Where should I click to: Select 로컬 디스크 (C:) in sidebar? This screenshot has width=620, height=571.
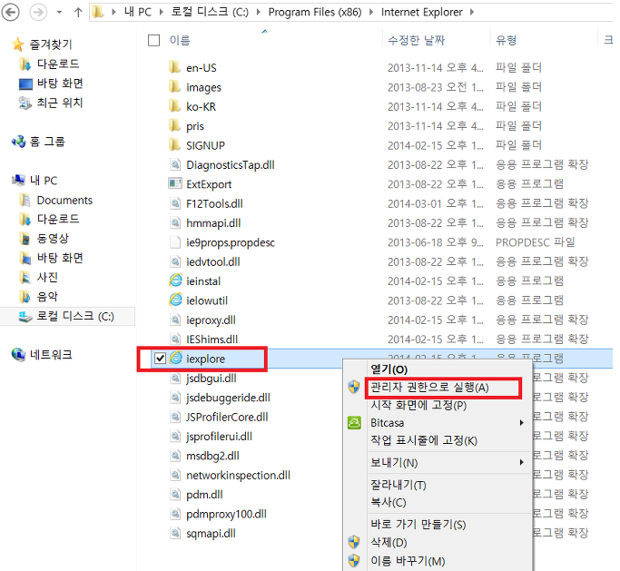point(75,316)
